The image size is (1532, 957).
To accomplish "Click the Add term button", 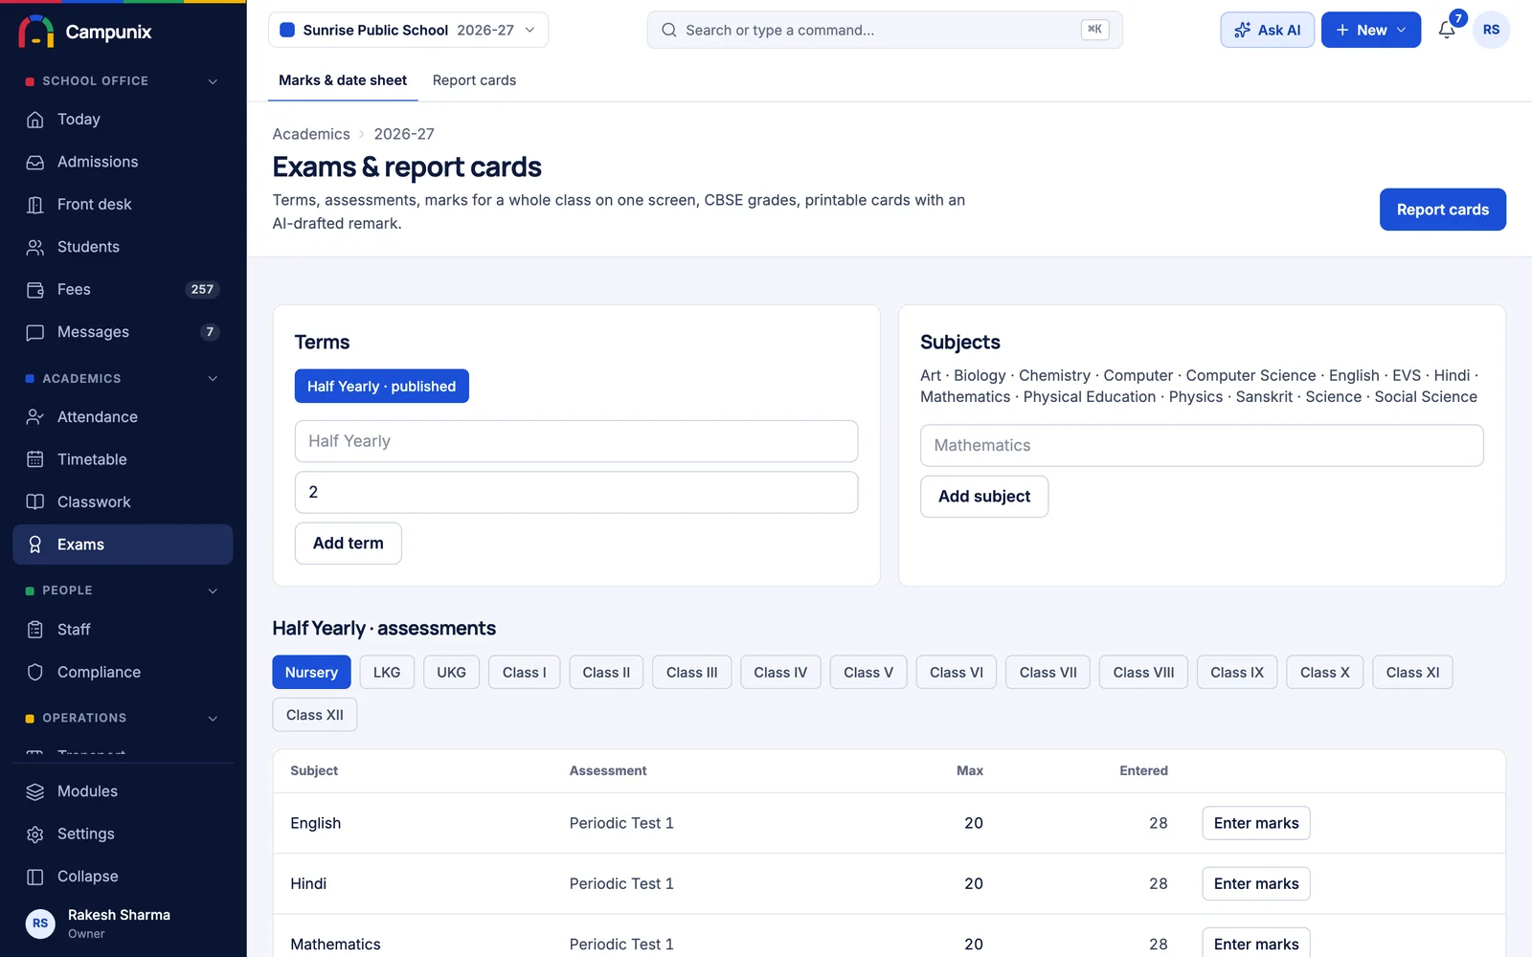I will coord(349,544).
